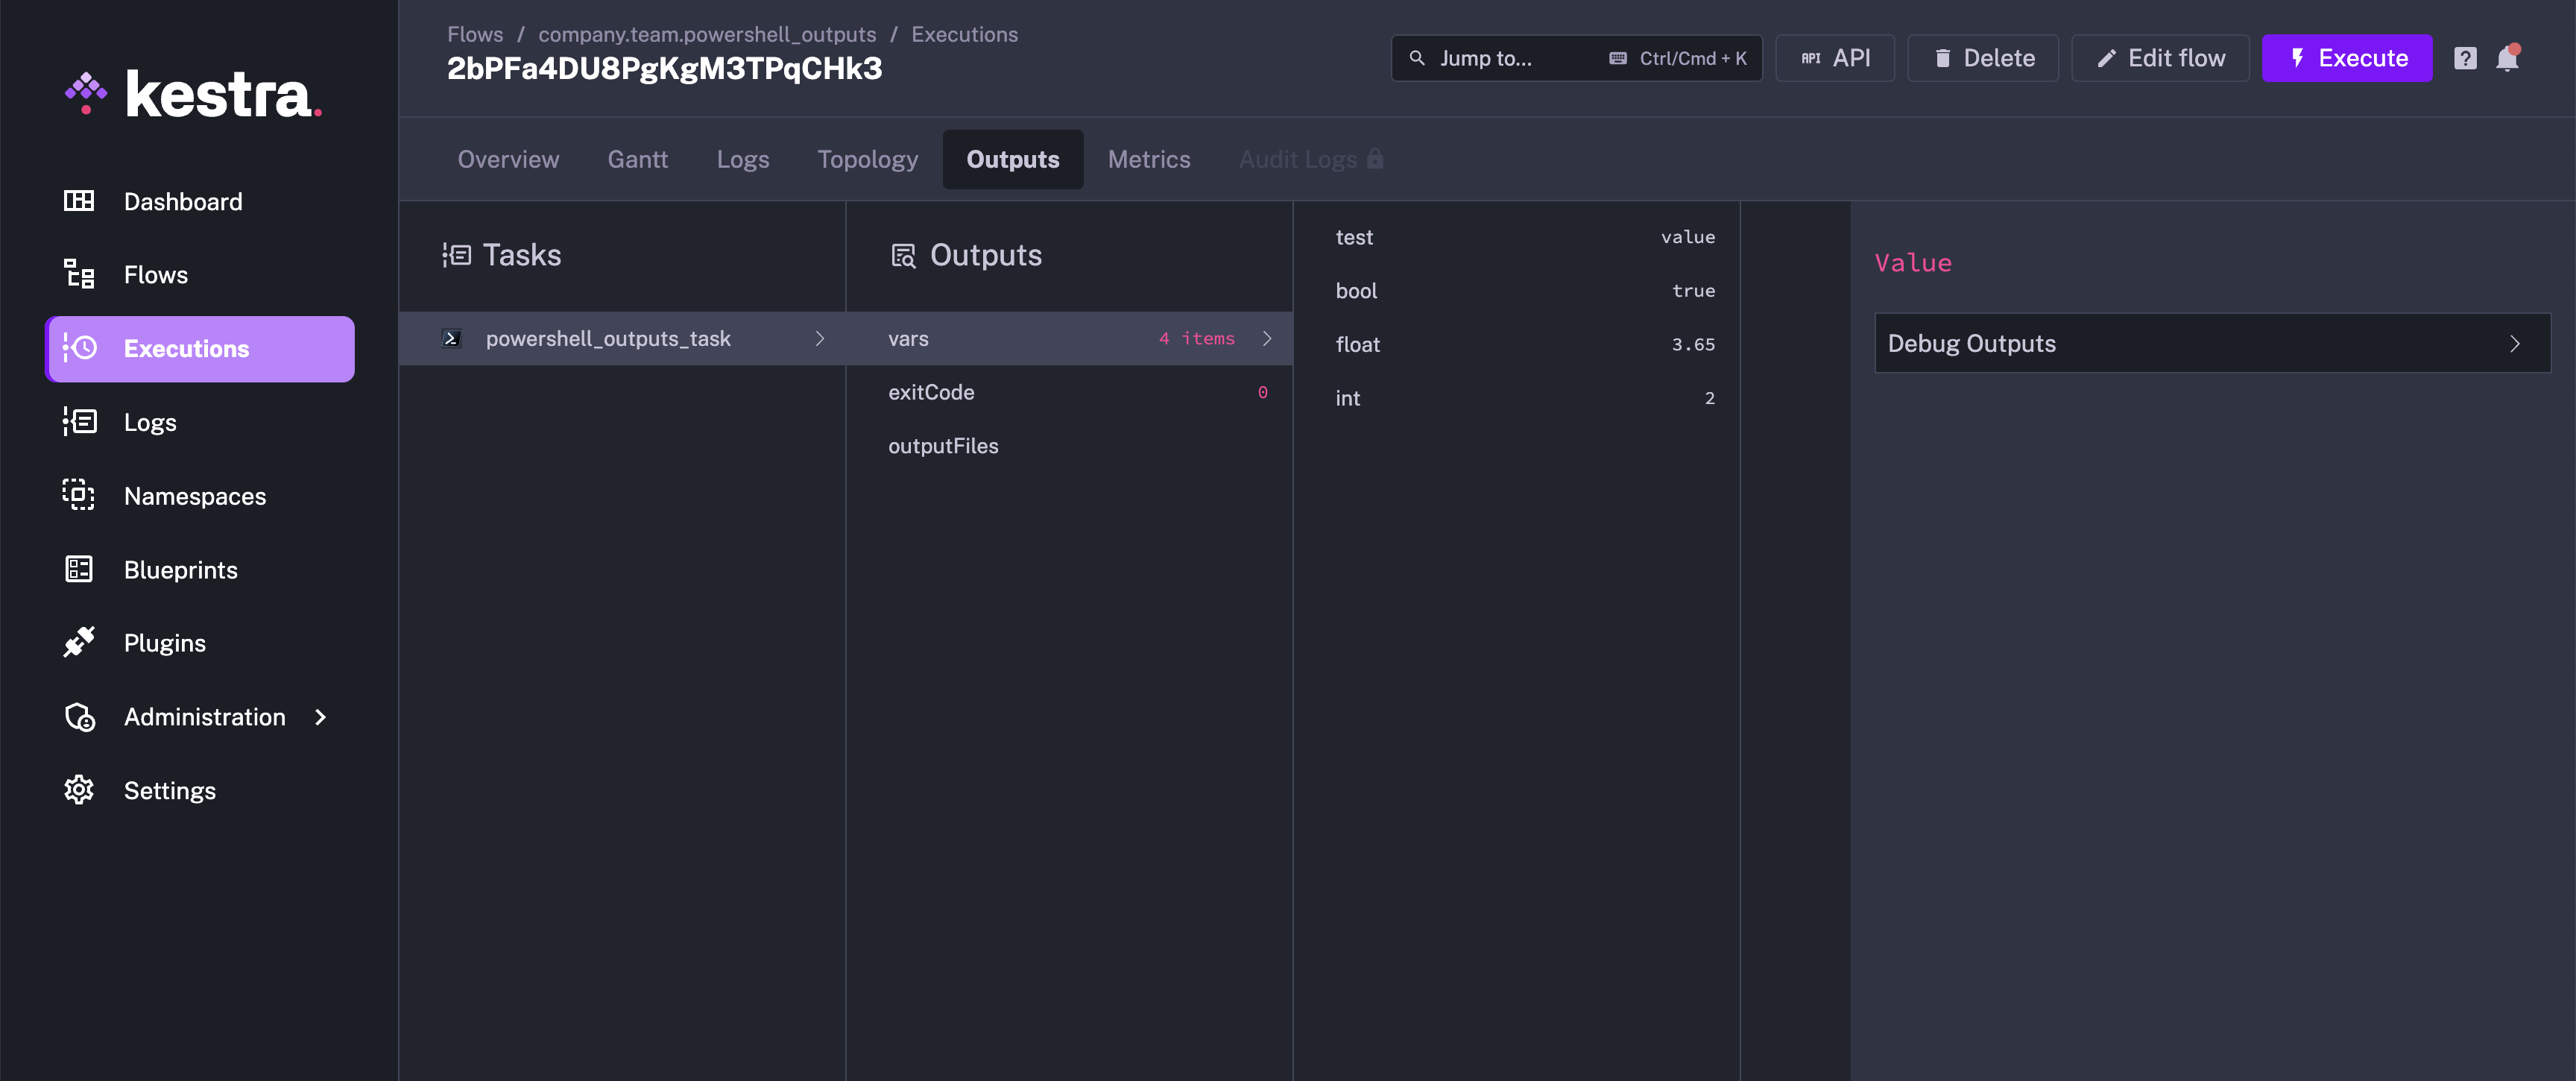Expand the vars 4 items row

pos(1068,339)
